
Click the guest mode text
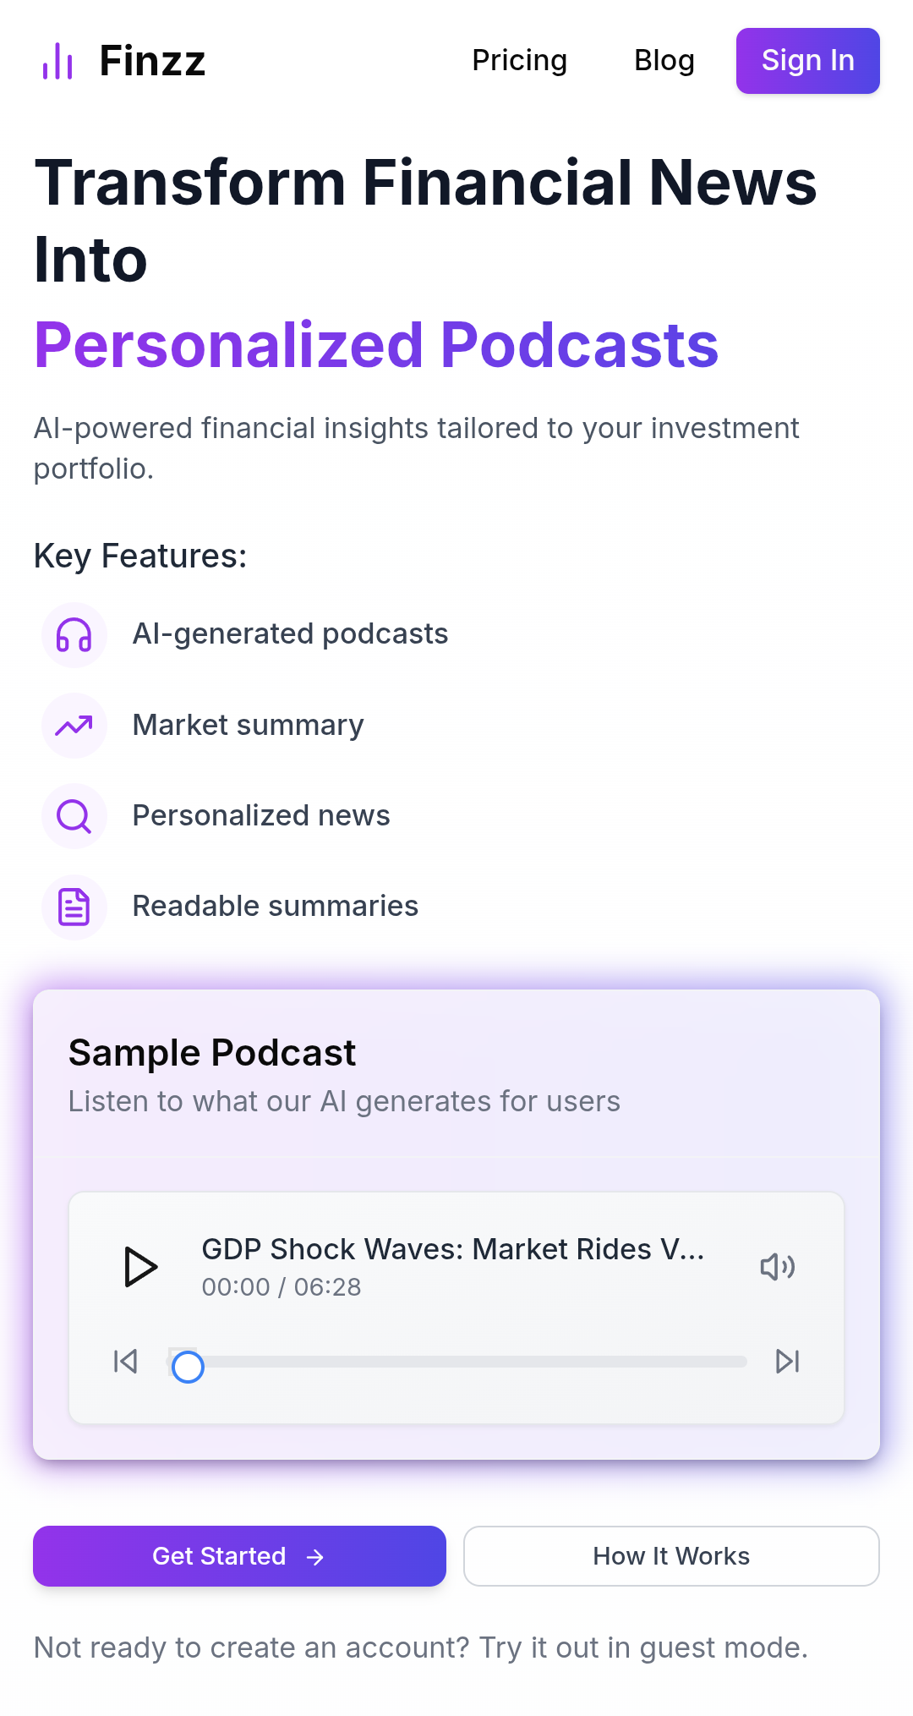pos(420,1647)
